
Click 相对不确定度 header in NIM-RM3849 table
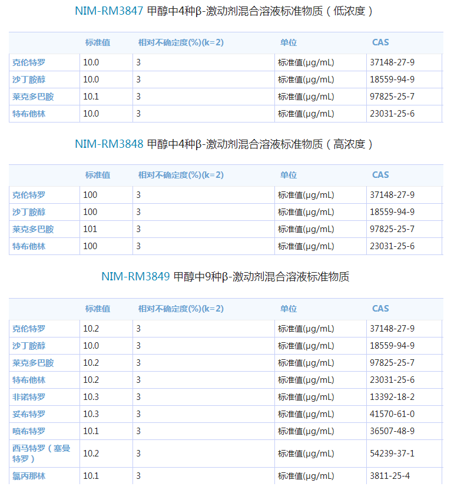pyautogui.click(x=181, y=309)
